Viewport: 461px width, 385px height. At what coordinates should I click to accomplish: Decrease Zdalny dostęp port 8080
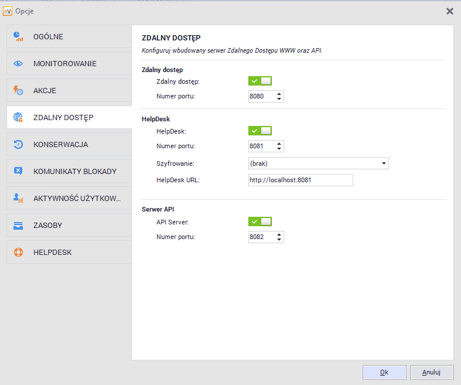279,99
